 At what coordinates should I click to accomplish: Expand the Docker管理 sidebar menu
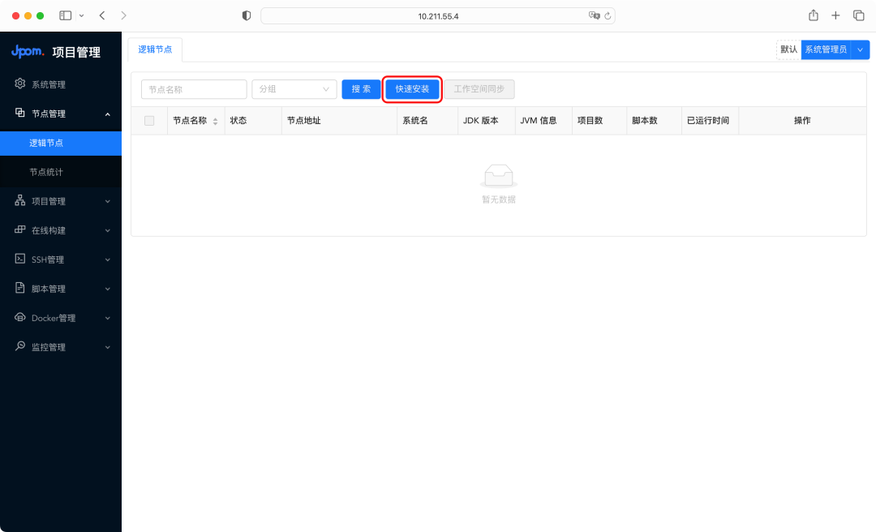pos(108,318)
